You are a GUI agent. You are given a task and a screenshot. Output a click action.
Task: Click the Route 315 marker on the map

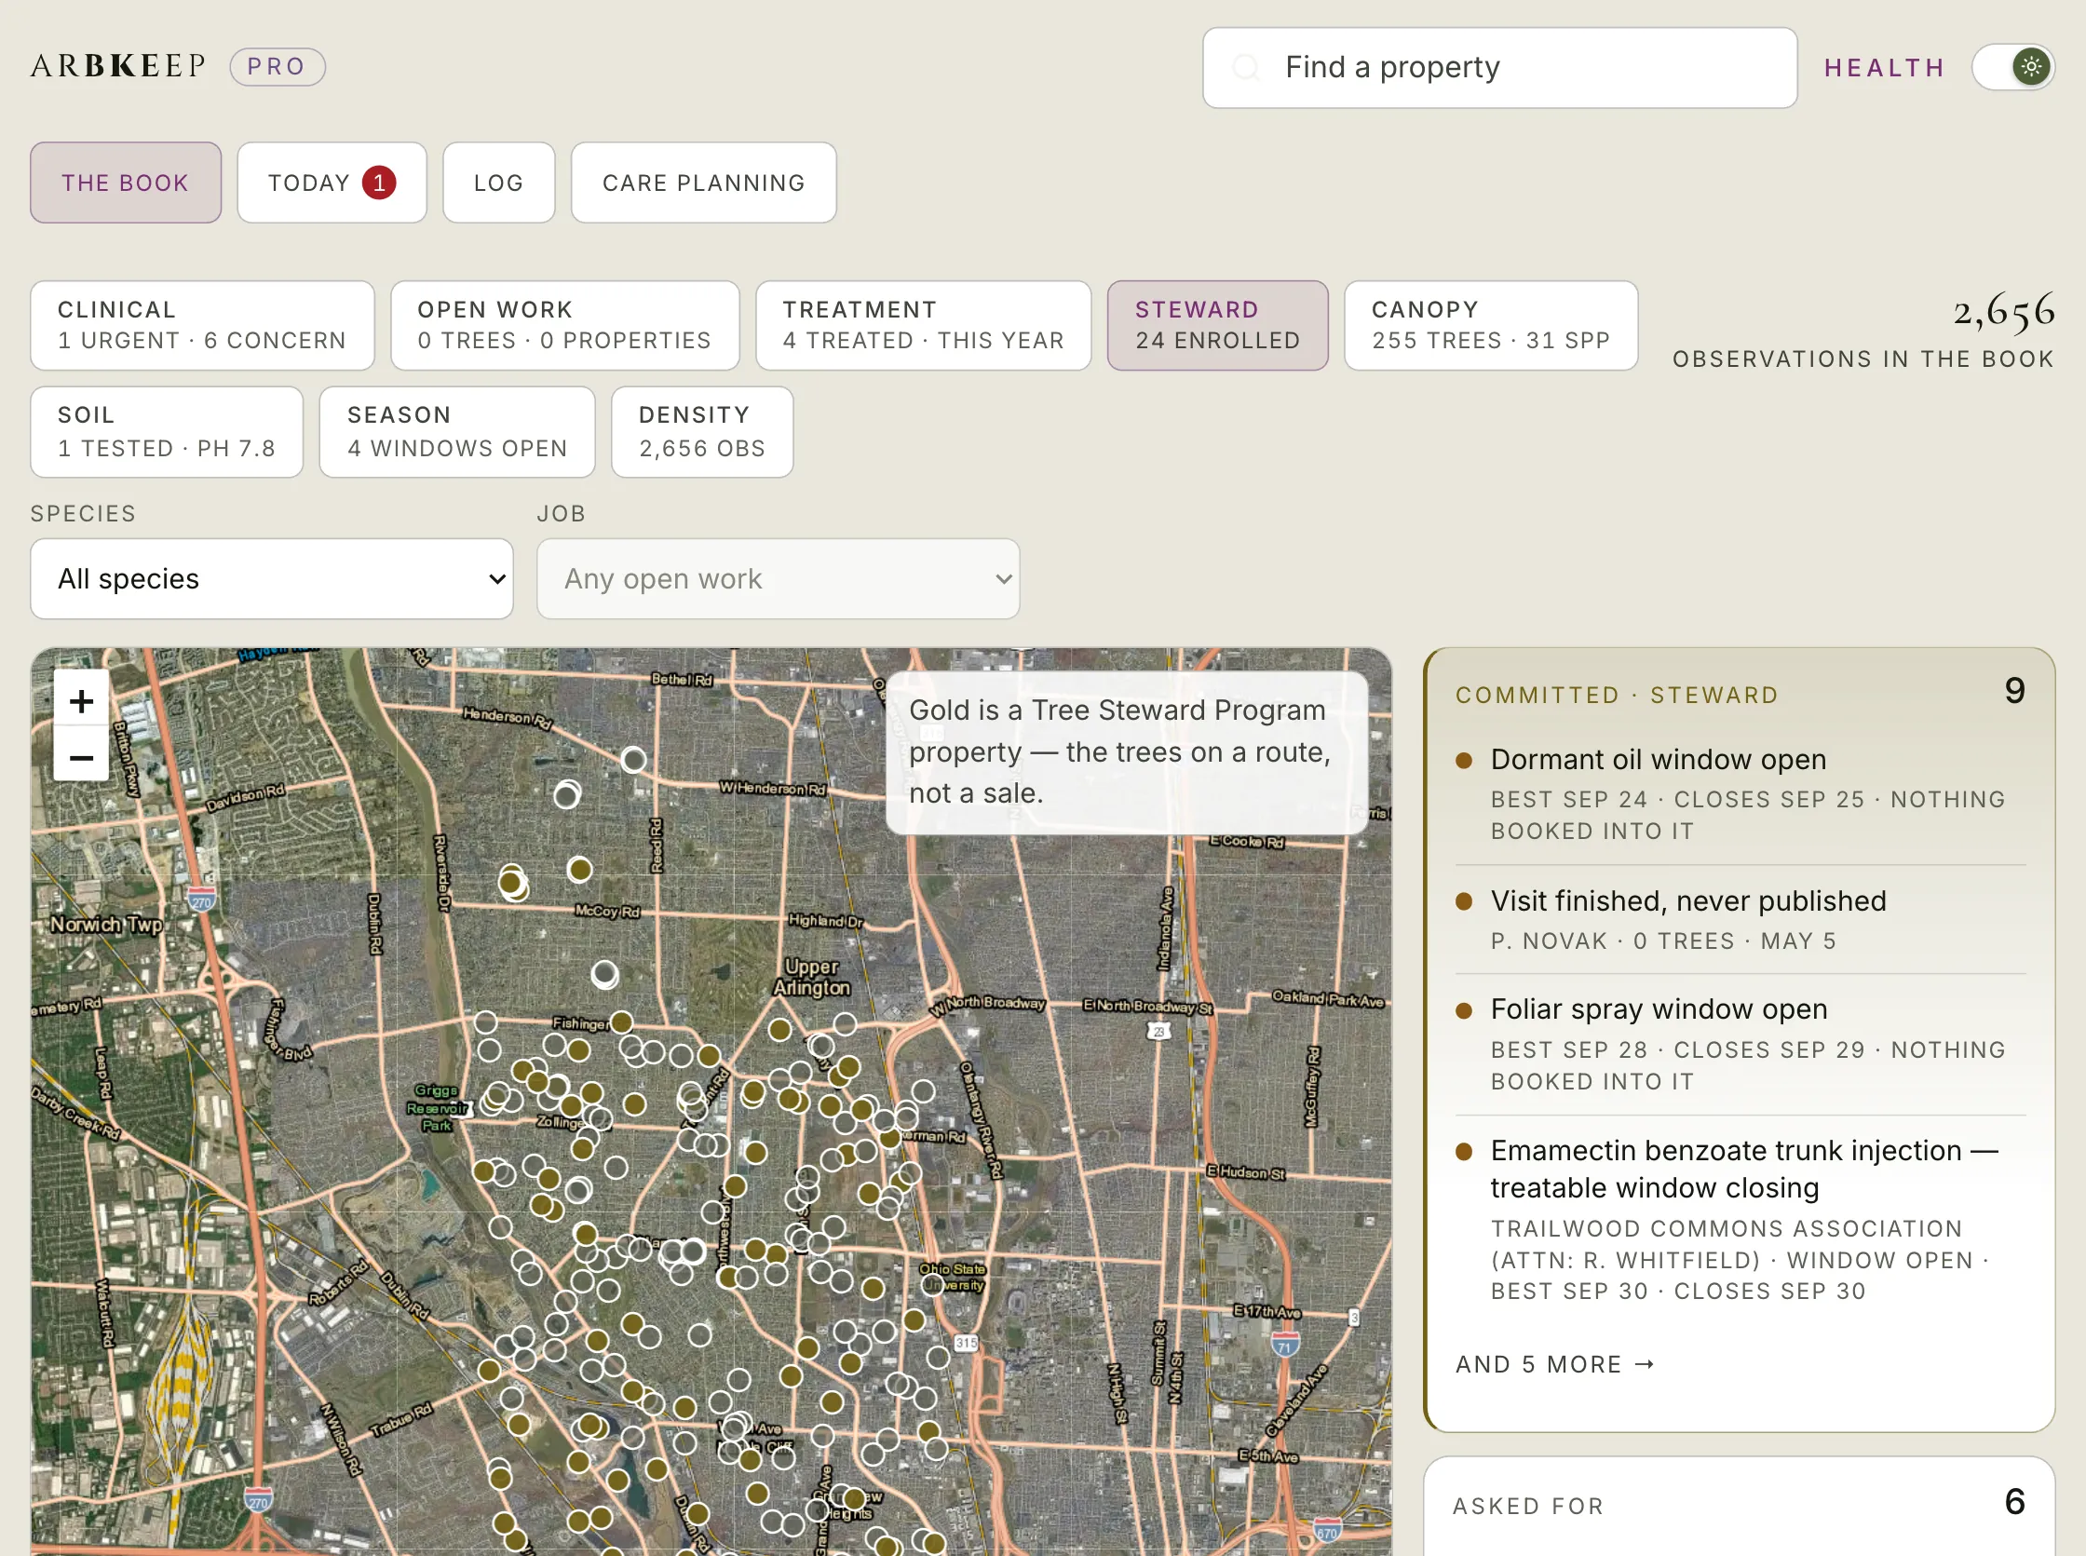pyautogui.click(x=967, y=1343)
